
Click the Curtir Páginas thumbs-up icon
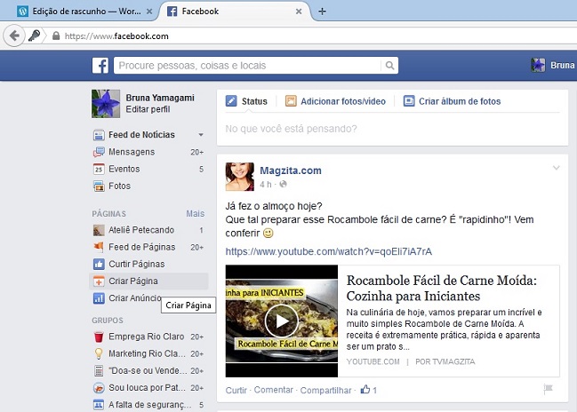[99, 264]
